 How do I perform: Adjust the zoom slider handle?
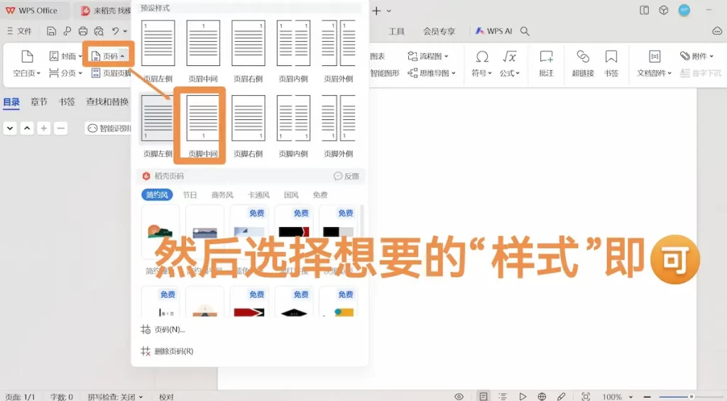click(691, 397)
